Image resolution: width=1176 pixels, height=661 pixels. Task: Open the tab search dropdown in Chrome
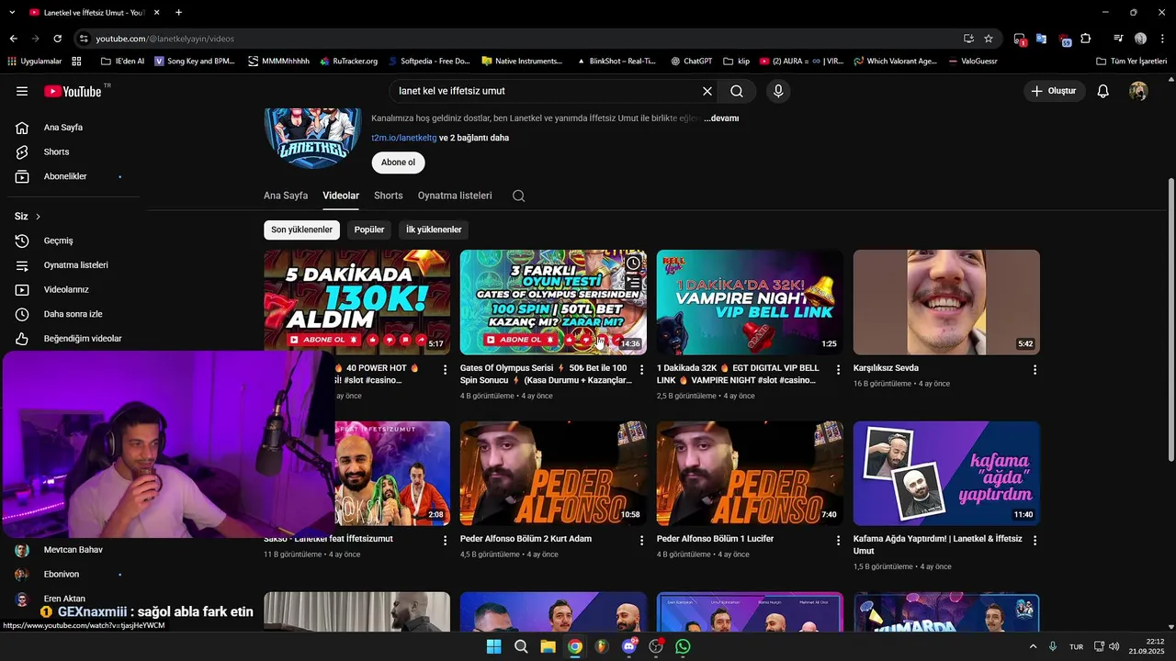click(12, 13)
